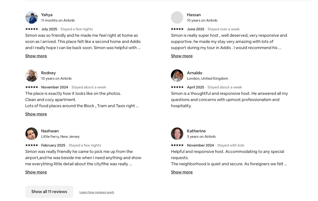Click the reviewer name Nashwan
The width and height of the screenshot is (318, 201).
click(50, 131)
